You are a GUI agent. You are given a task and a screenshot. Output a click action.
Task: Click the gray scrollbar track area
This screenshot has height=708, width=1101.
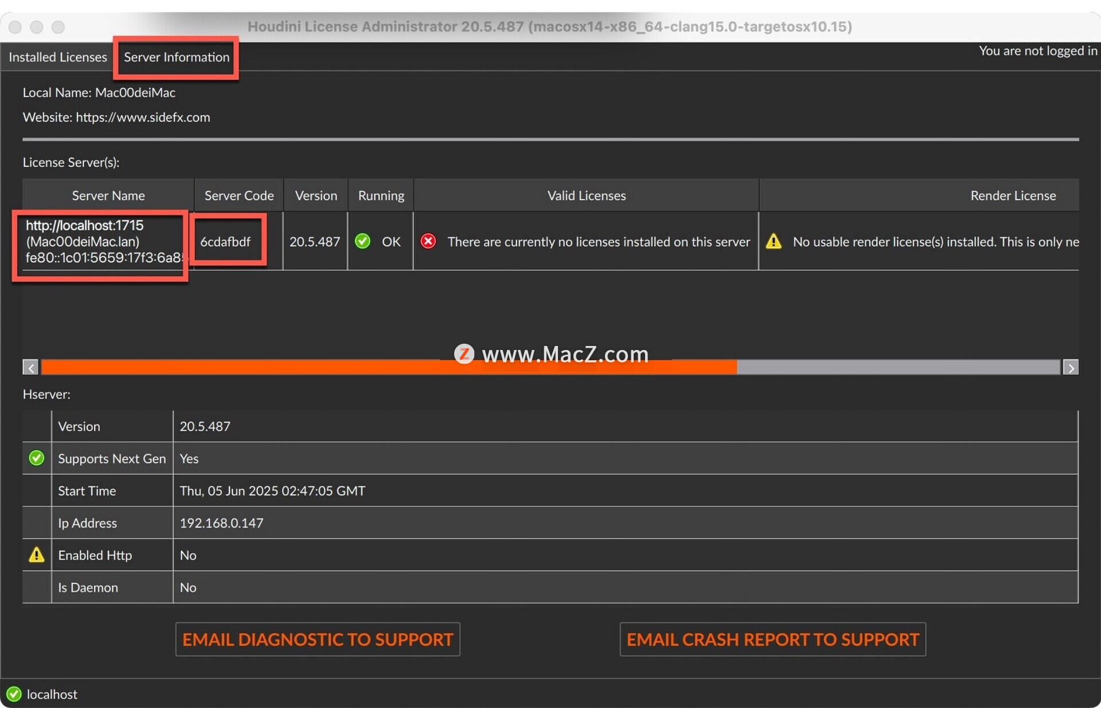click(x=897, y=367)
